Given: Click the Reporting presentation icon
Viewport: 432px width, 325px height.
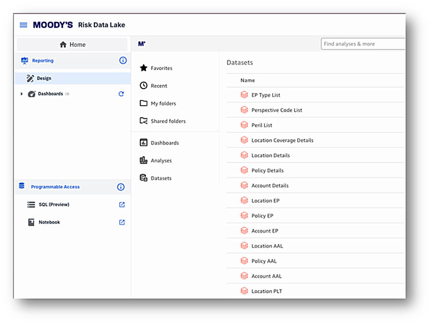Looking at the screenshot, I should (24, 61).
